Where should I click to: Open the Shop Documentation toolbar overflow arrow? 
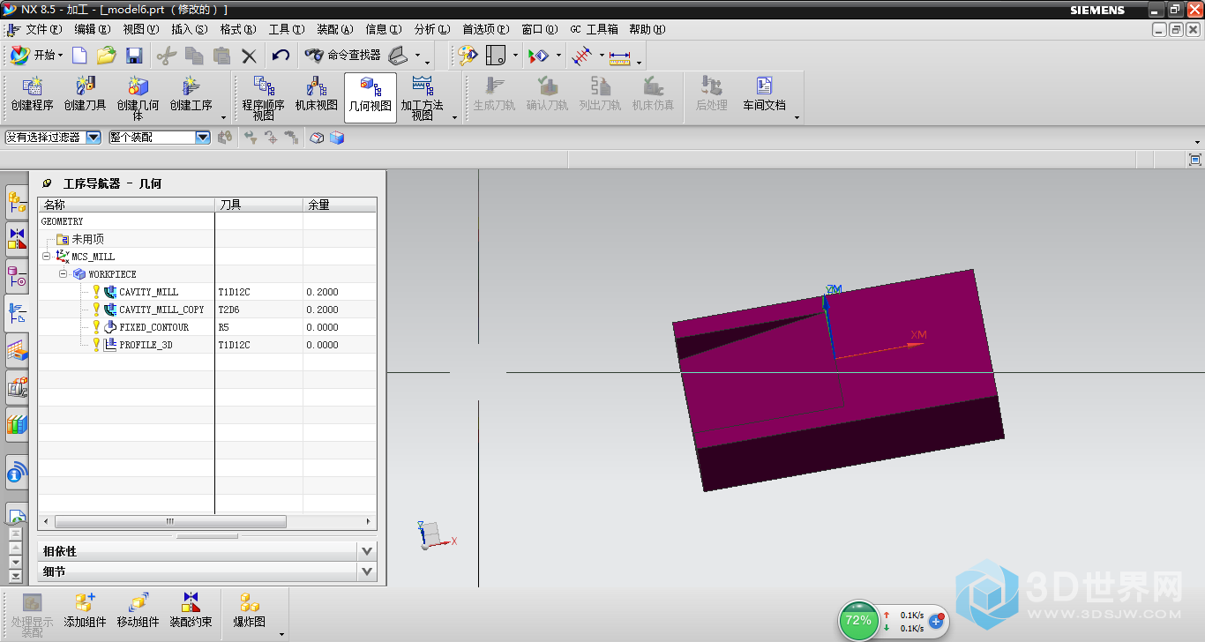(797, 117)
